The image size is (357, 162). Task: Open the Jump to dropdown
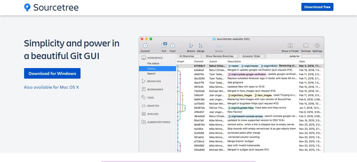click(312, 56)
